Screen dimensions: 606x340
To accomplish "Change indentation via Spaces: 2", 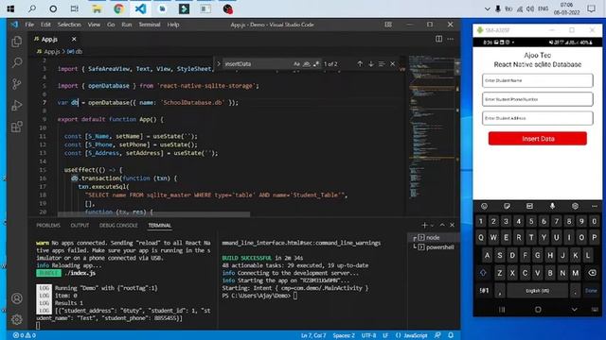I will tap(344, 335).
